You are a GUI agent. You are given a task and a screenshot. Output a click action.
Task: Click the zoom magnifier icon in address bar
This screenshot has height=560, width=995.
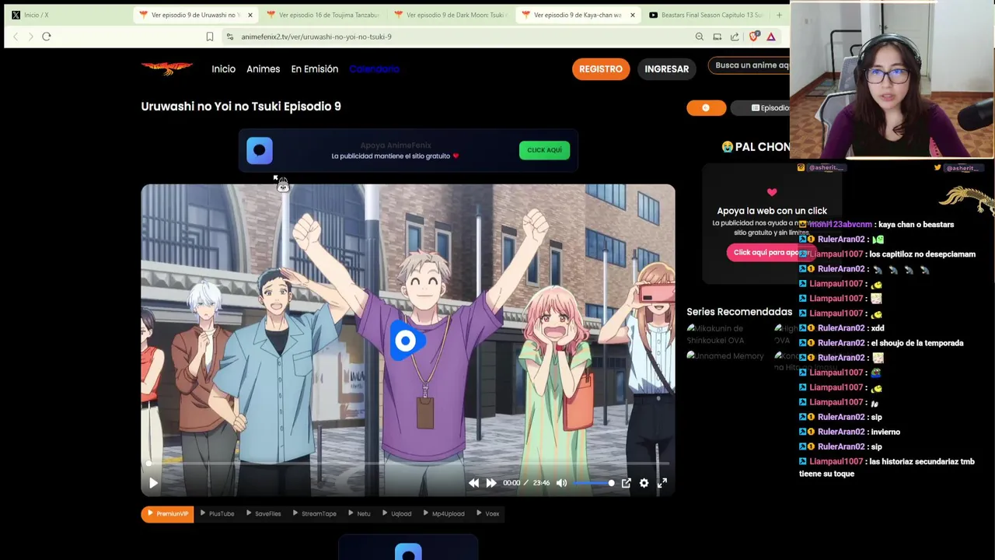[700, 37]
